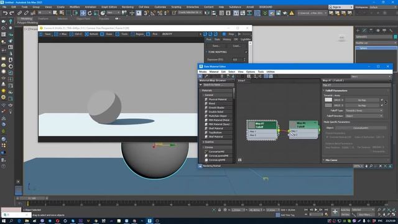Click Pick in the Corona frame buffer toolbar

point(152,34)
